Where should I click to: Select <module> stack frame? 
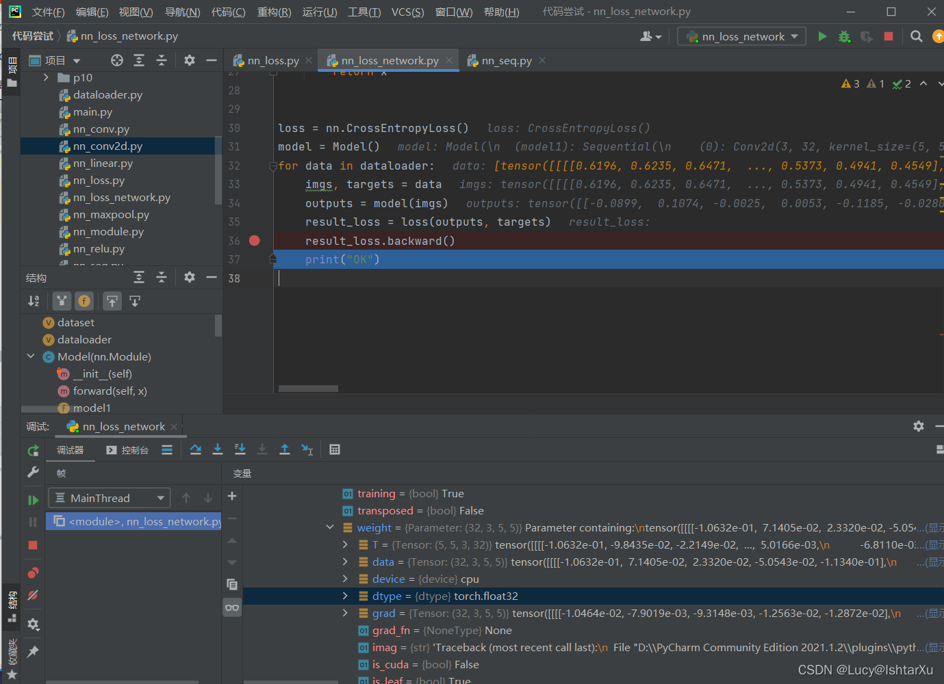point(133,521)
